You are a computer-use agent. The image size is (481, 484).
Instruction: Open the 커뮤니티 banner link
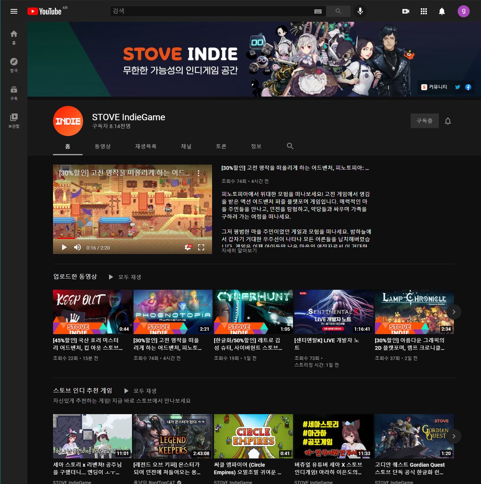point(434,87)
